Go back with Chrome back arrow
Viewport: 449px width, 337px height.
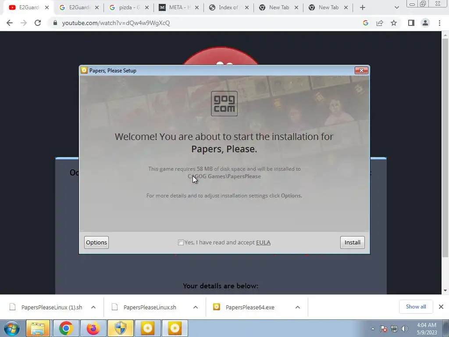[x=10, y=23]
